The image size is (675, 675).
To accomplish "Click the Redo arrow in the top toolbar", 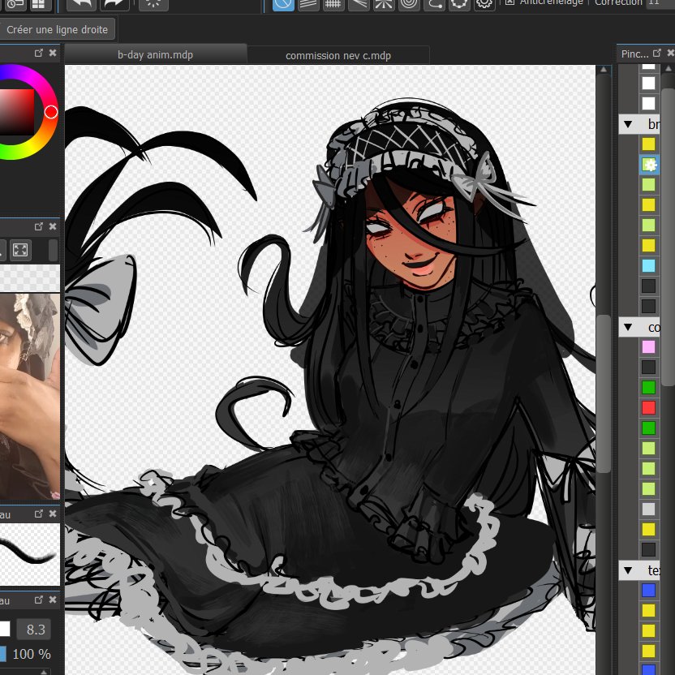I will [x=114, y=4].
